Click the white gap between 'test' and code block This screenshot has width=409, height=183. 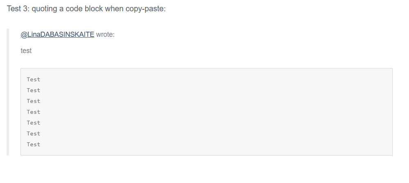tap(206, 61)
